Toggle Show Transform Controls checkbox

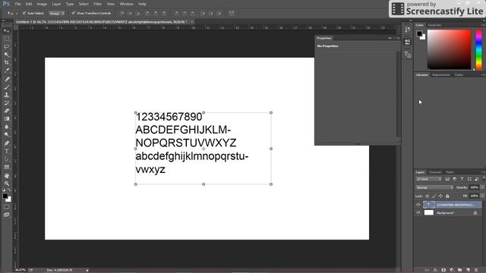[73, 14]
